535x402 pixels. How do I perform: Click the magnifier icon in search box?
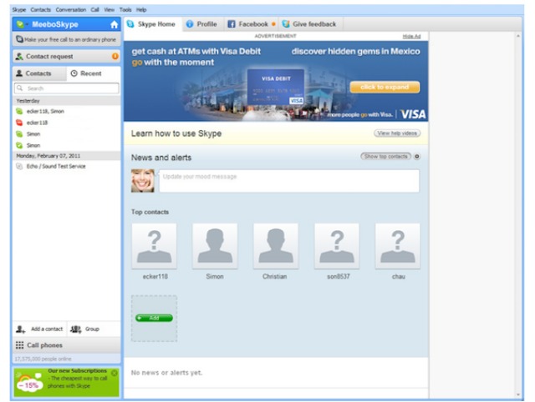coord(20,88)
